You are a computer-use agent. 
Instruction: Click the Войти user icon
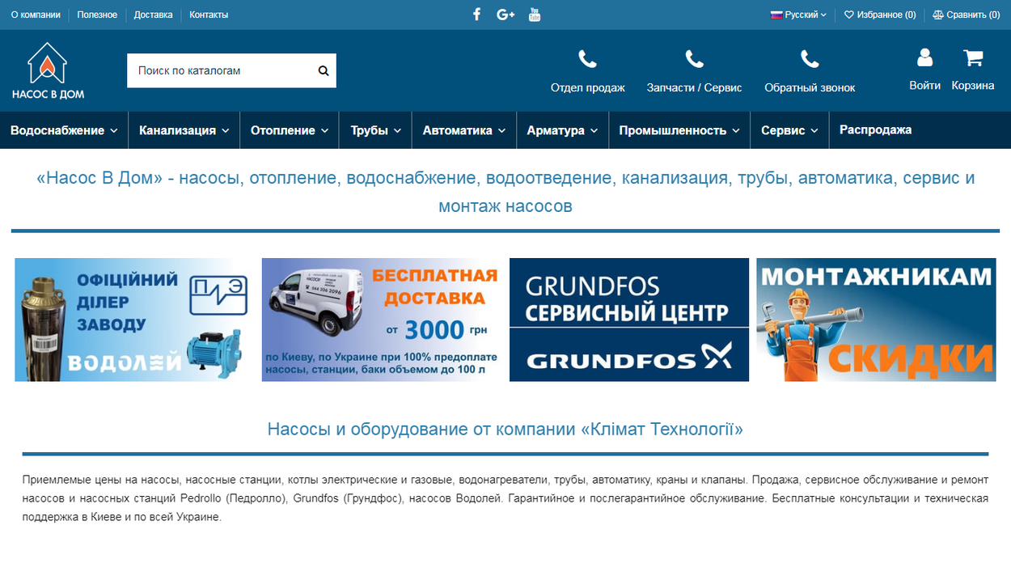click(924, 57)
